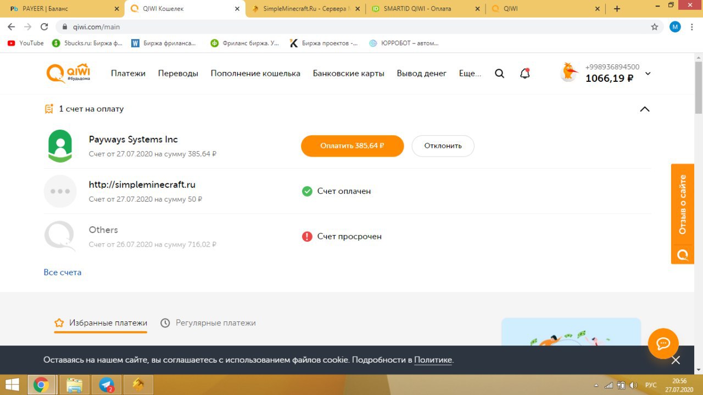Click the kiwi bird profile avatar
703x395 pixels.
click(569, 73)
